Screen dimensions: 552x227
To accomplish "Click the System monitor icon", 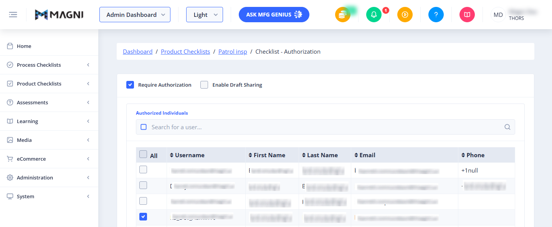I will click(x=10, y=196).
